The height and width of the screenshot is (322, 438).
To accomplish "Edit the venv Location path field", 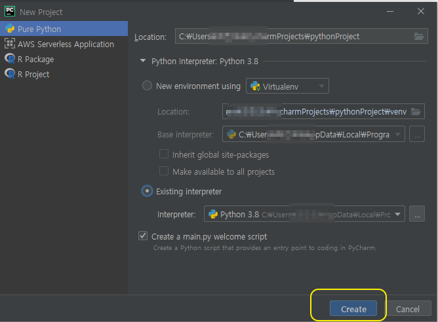I will click(323, 111).
